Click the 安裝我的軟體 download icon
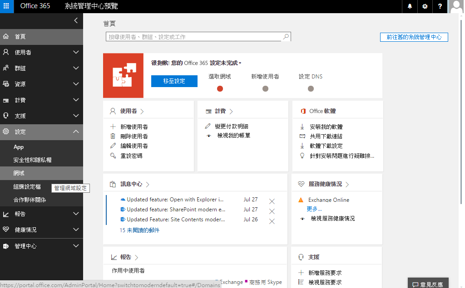This screenshot has height=288, width=465. pos(302,127)
